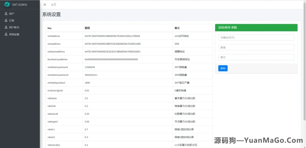Click the SMT ADMIN brand title
This screenshot has height=148, width=306.
19,4
